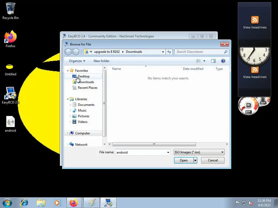This screenshot has height=208, width=278.
Task: Expand the Videos library node
Action: 70,122
